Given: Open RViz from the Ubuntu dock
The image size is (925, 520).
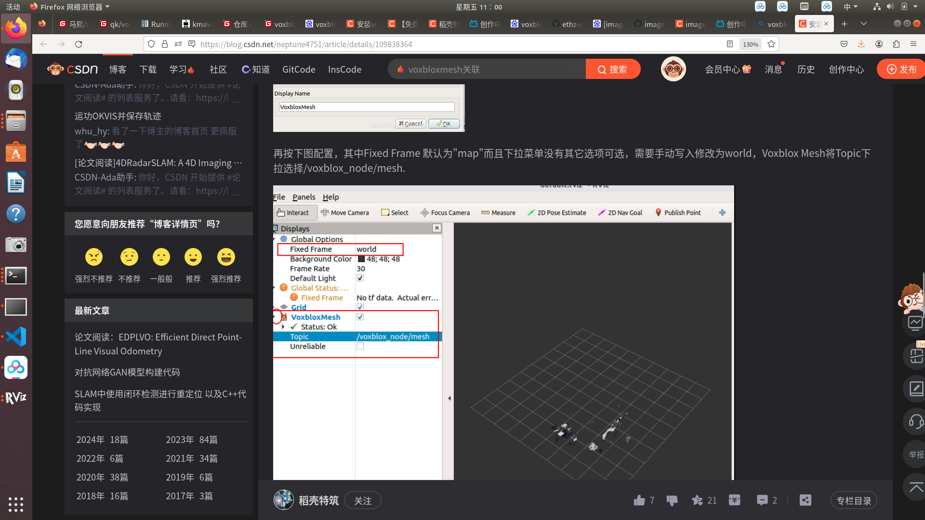Looking at the screenshot, I should pyautogui.click(x=15, y=398).
